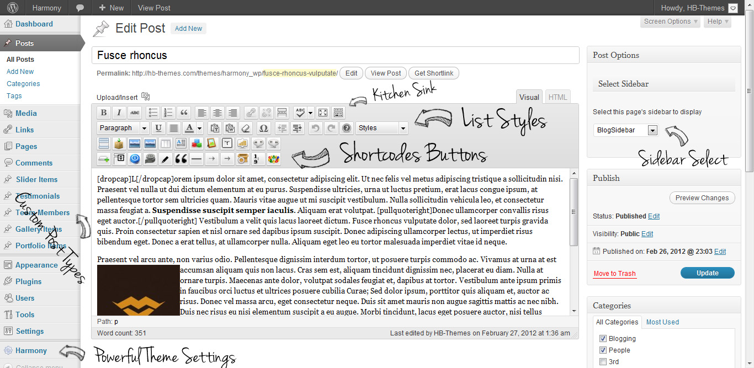Viewport: 754px width, 368px height.
Task: Insert horizontal line shortcode
Action: point(197,159)
